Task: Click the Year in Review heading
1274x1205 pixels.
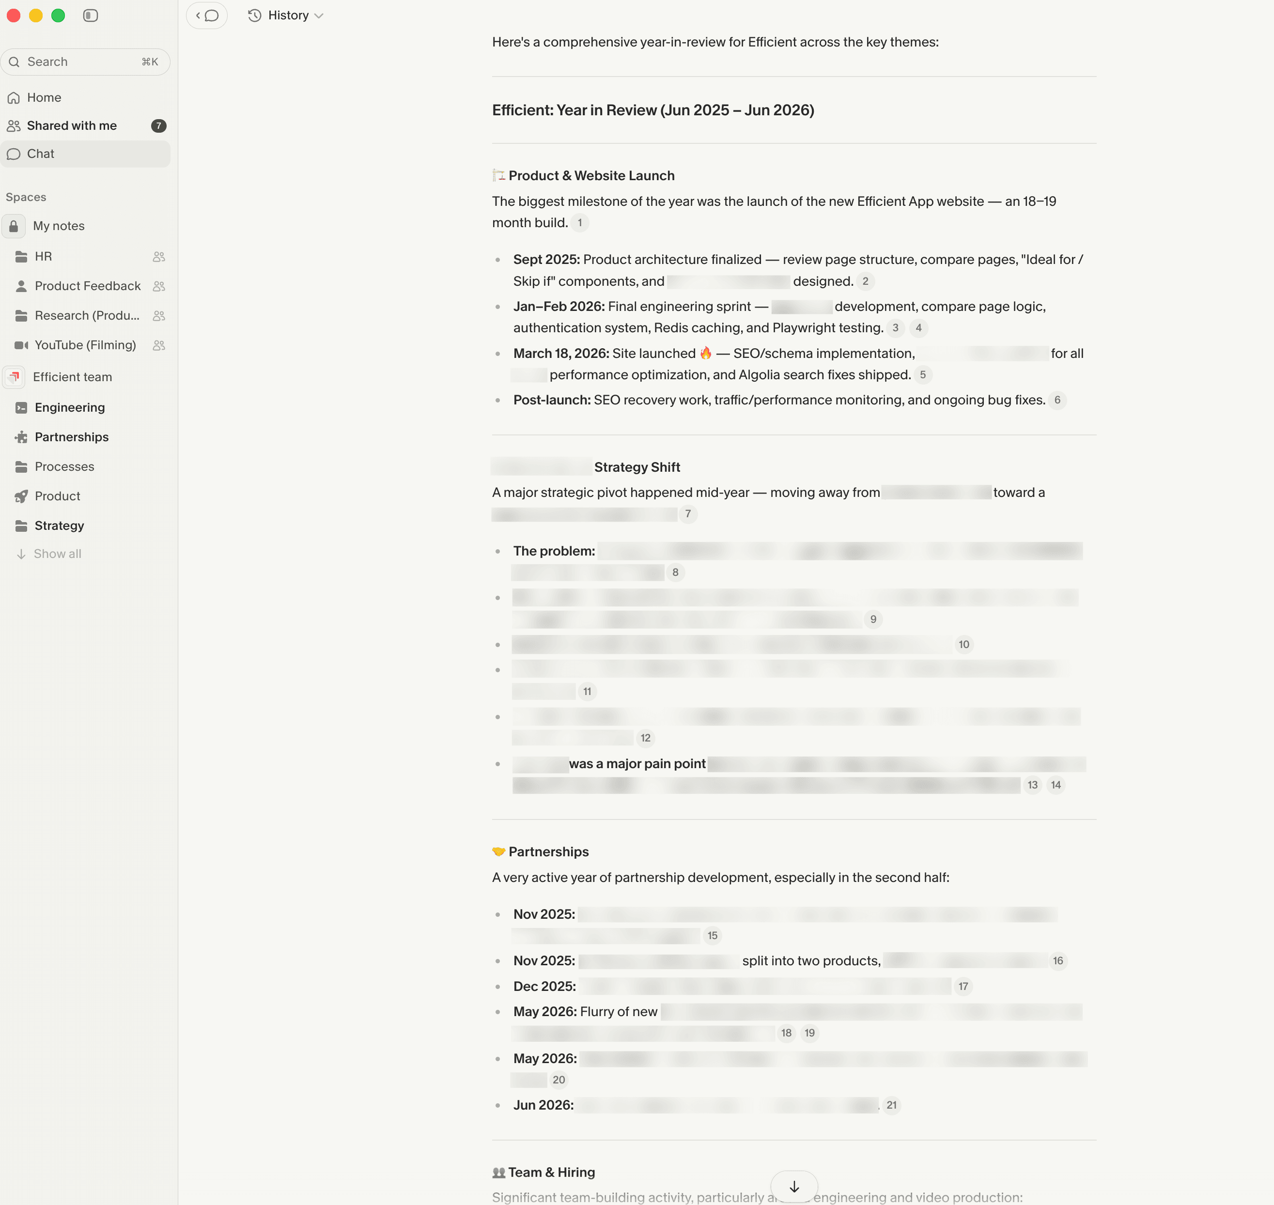Action: (653, 110)
